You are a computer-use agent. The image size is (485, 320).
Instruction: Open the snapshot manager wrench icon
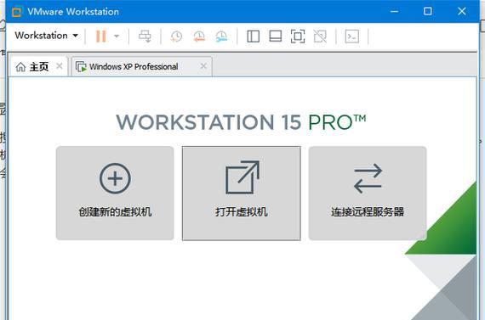(x=221, y=36)
